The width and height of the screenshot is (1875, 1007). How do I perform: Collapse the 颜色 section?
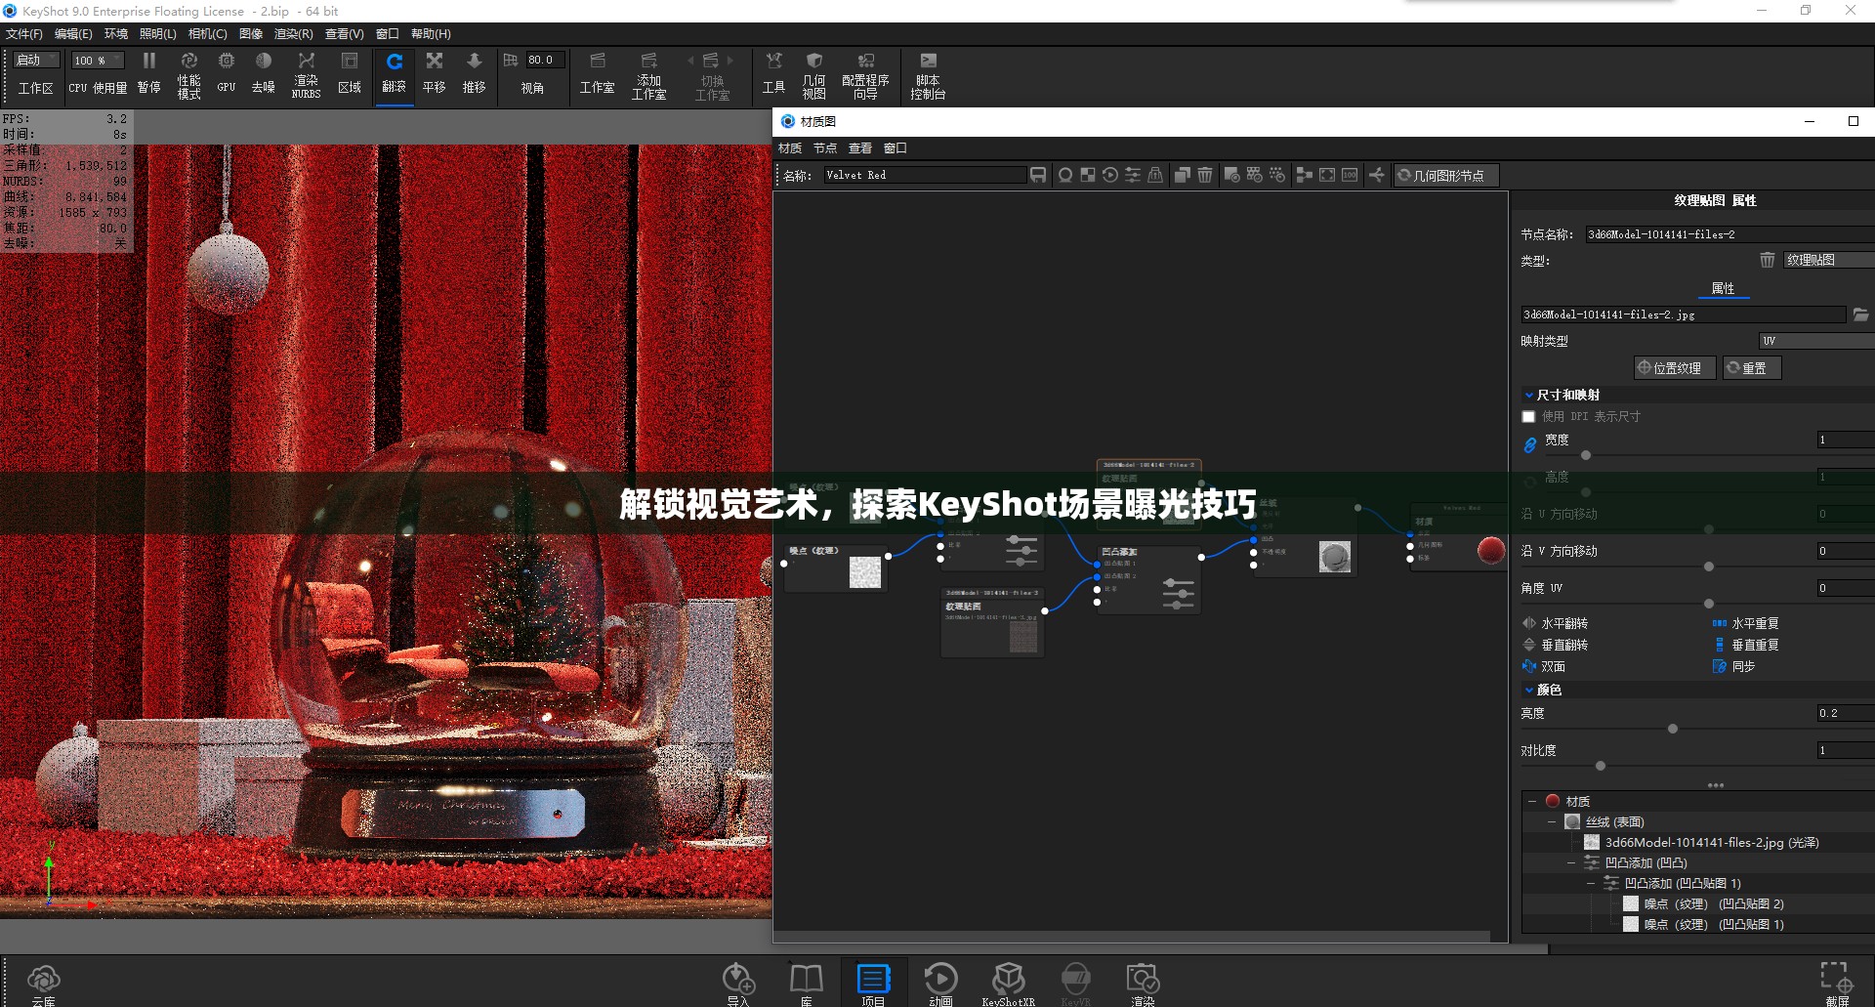pos(1529,691)
